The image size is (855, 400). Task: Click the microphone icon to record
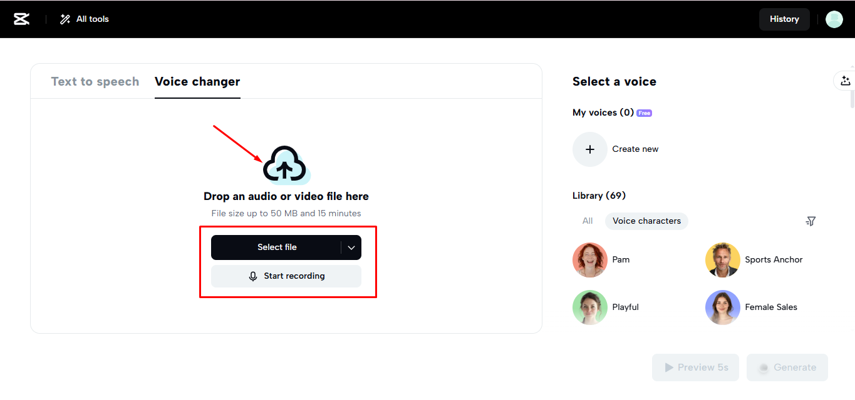pyautogui.click(x=252, y=276)
